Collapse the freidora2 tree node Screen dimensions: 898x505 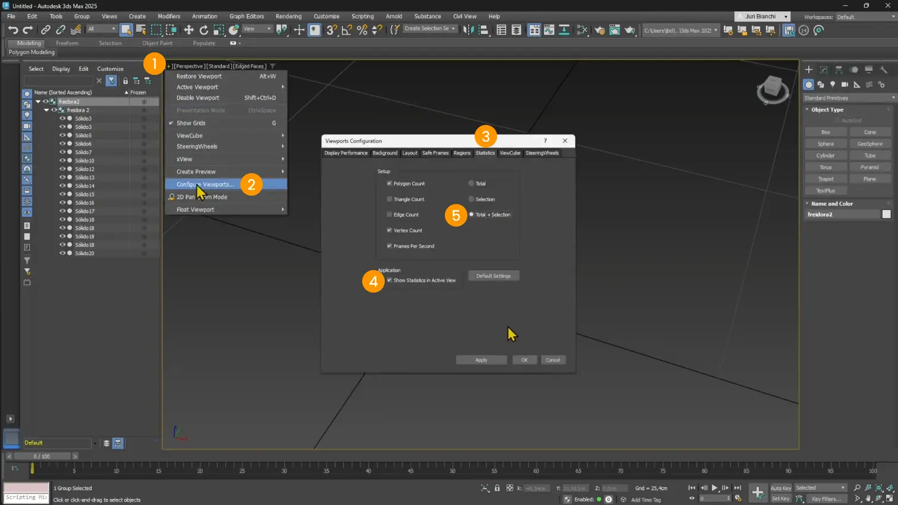pos(38,102)
